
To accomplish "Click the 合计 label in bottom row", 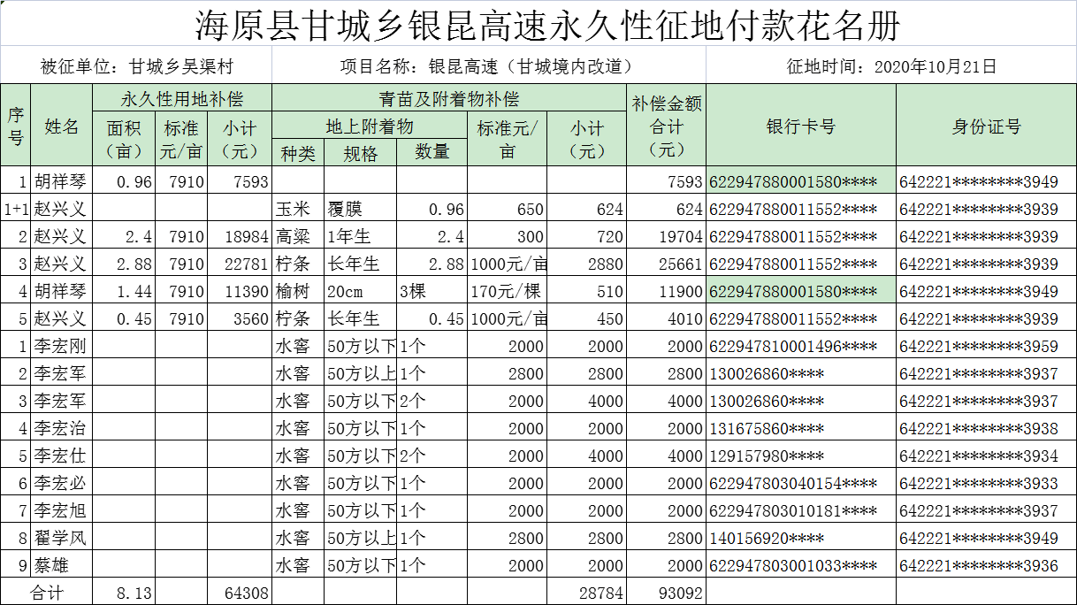I will 47,593.
